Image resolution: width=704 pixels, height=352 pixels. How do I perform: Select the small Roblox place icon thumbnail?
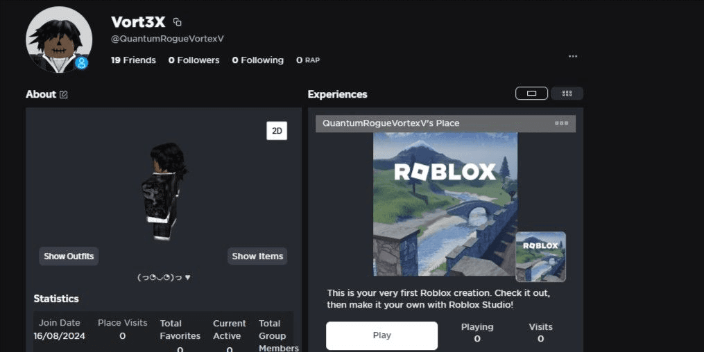540,257
